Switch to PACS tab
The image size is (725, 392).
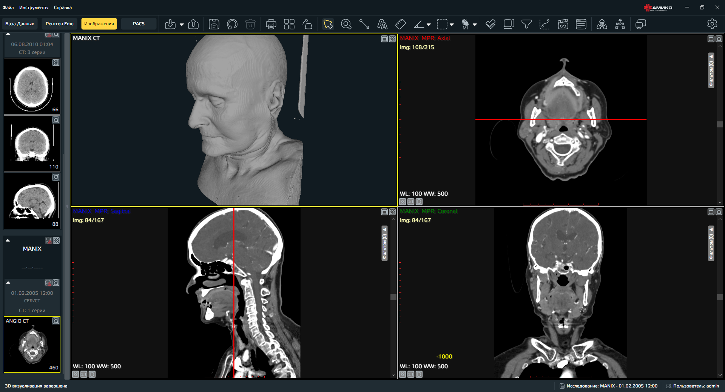pyautogui.click(x=139, y=24)
